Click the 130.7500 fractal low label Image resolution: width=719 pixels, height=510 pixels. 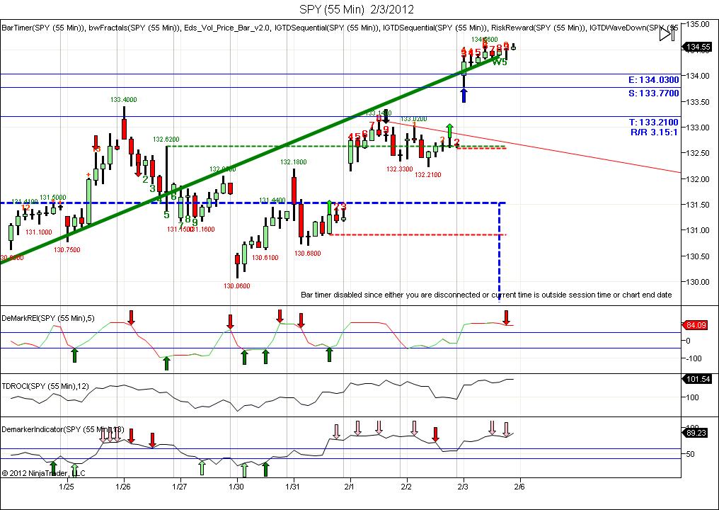[67, 250]
